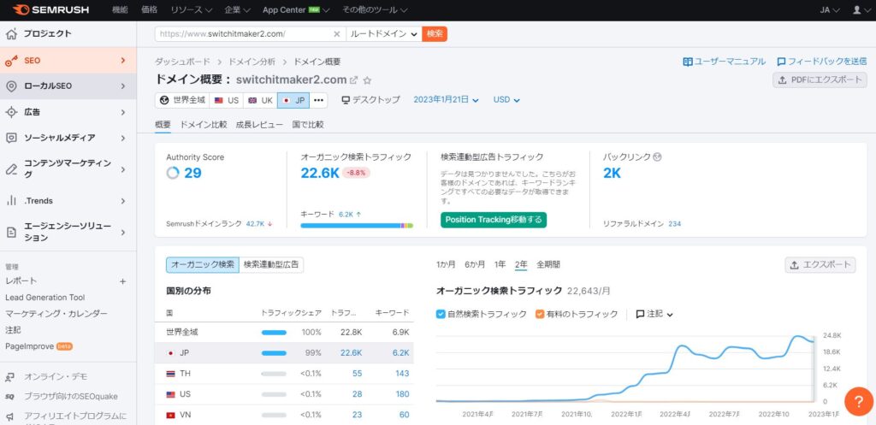Screen dimensions: 876x425
Task: Open the 企業 menu dropdown
Action: (238, 10)
